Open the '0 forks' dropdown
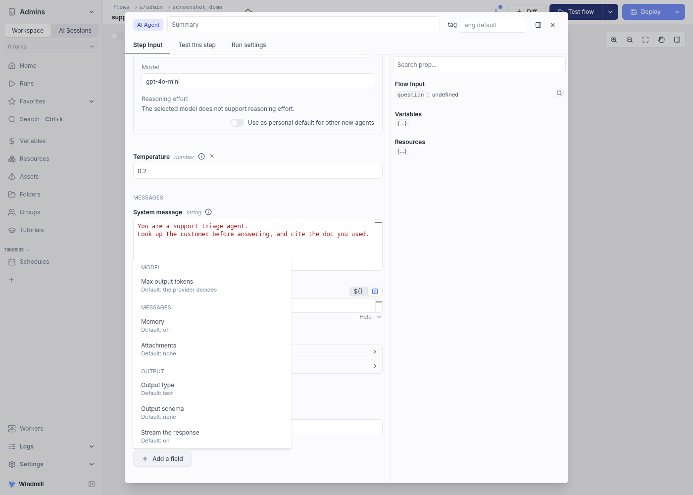The height and width of the screenshot is (495, 693). click(x=51, y=47)
